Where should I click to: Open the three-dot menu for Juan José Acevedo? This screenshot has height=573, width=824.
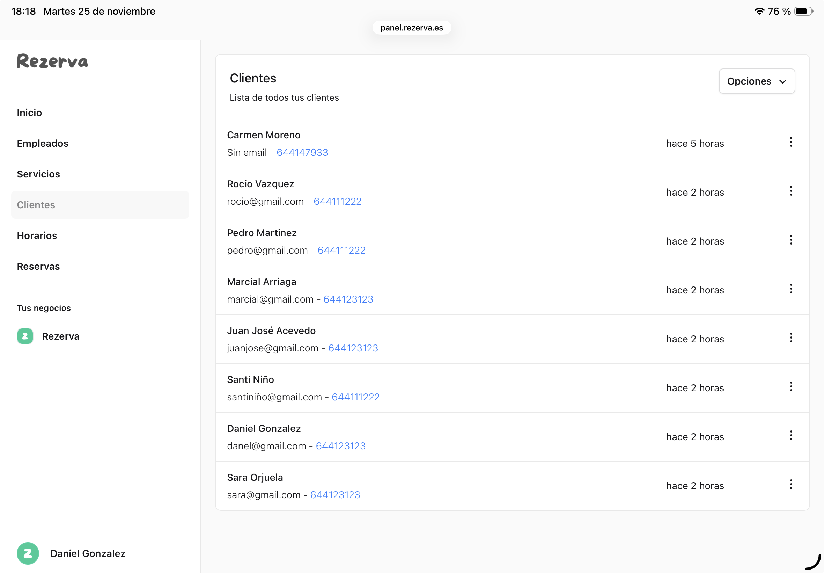pyautogui.click(x=790, y=338)
